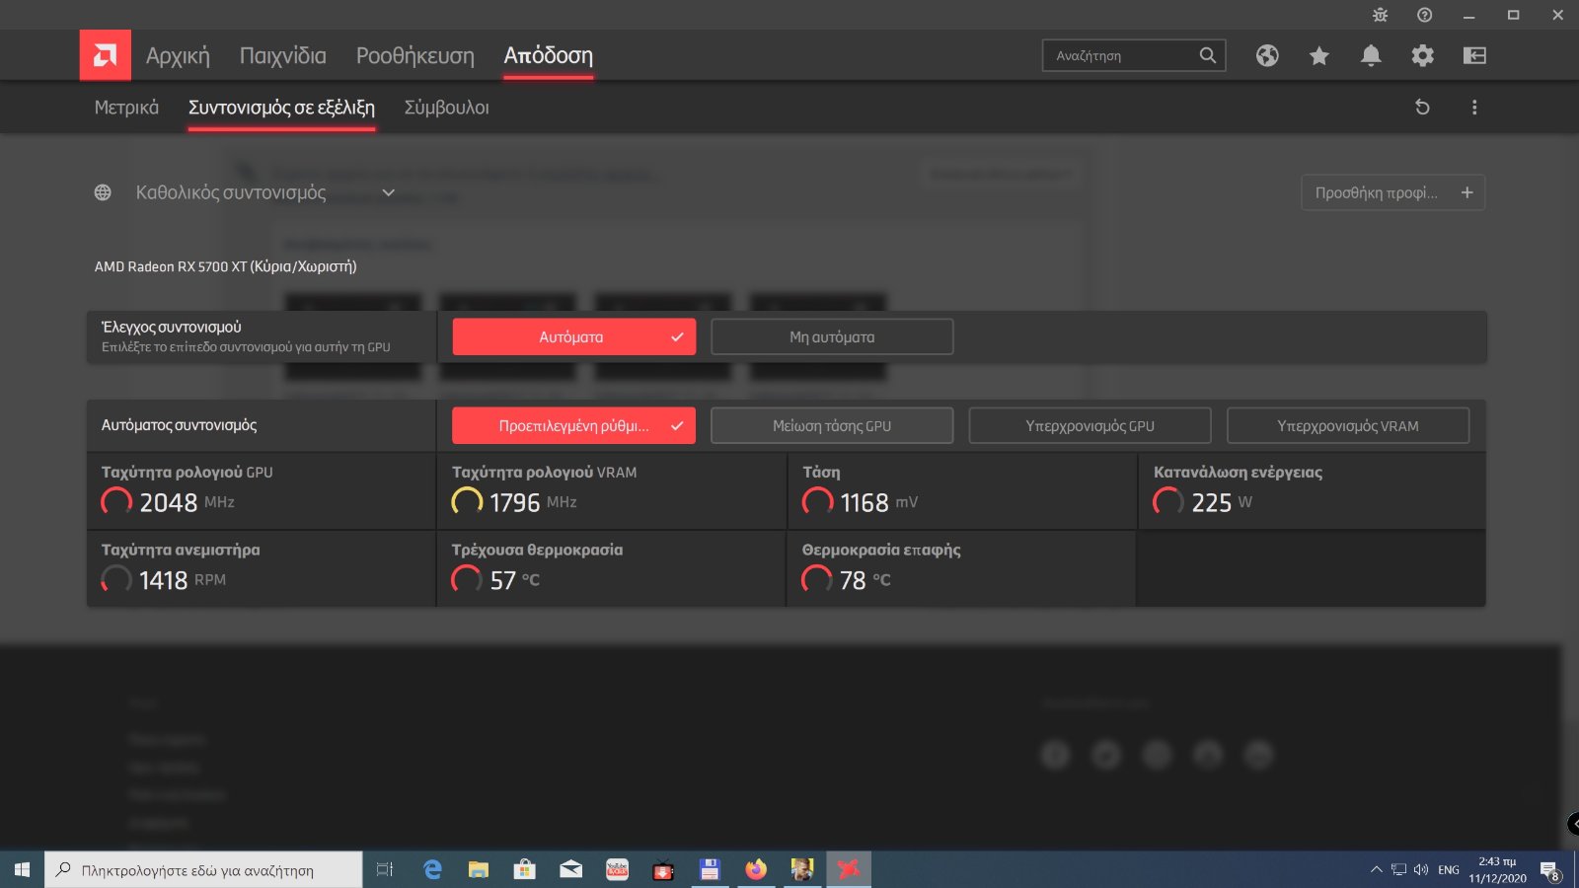
Task: Open the Ροοθήκευση tab
Action: (414, 56)
